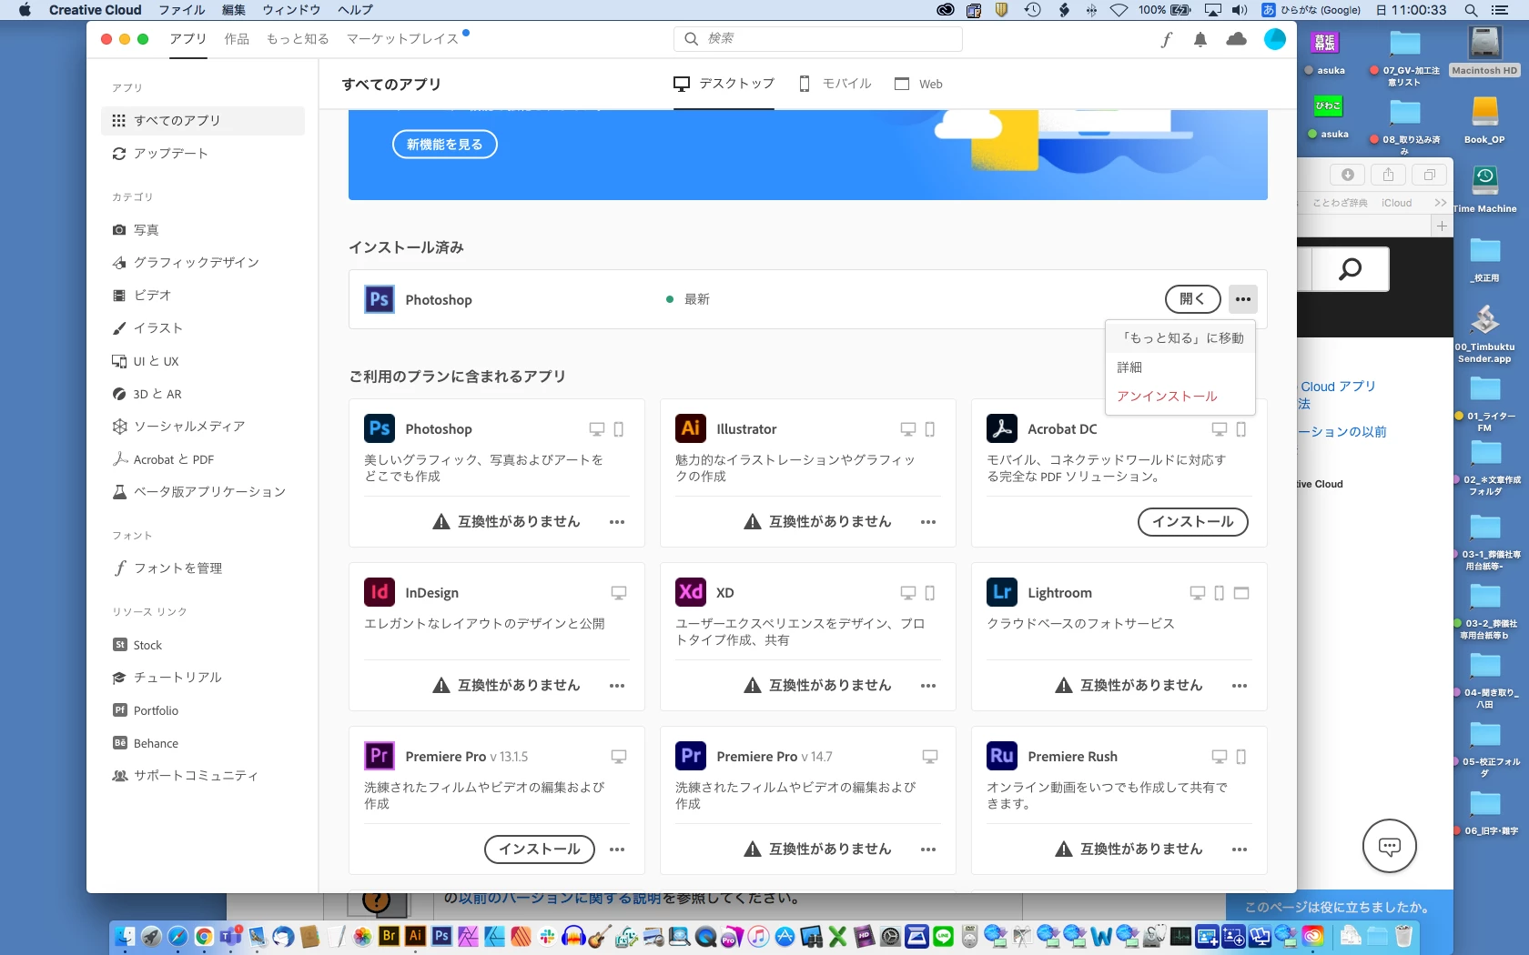Open the fonts icon in top bar

click(x=1166, y=39)
